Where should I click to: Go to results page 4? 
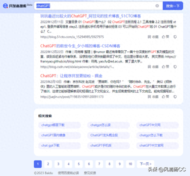[x=68, y=164]
